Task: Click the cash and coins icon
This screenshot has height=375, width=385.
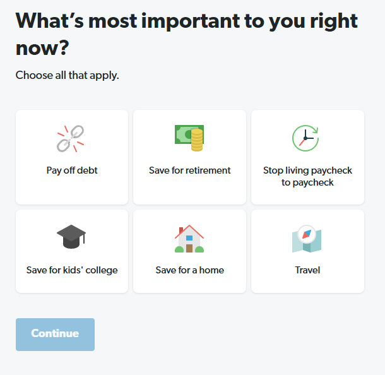Action: 189,138
